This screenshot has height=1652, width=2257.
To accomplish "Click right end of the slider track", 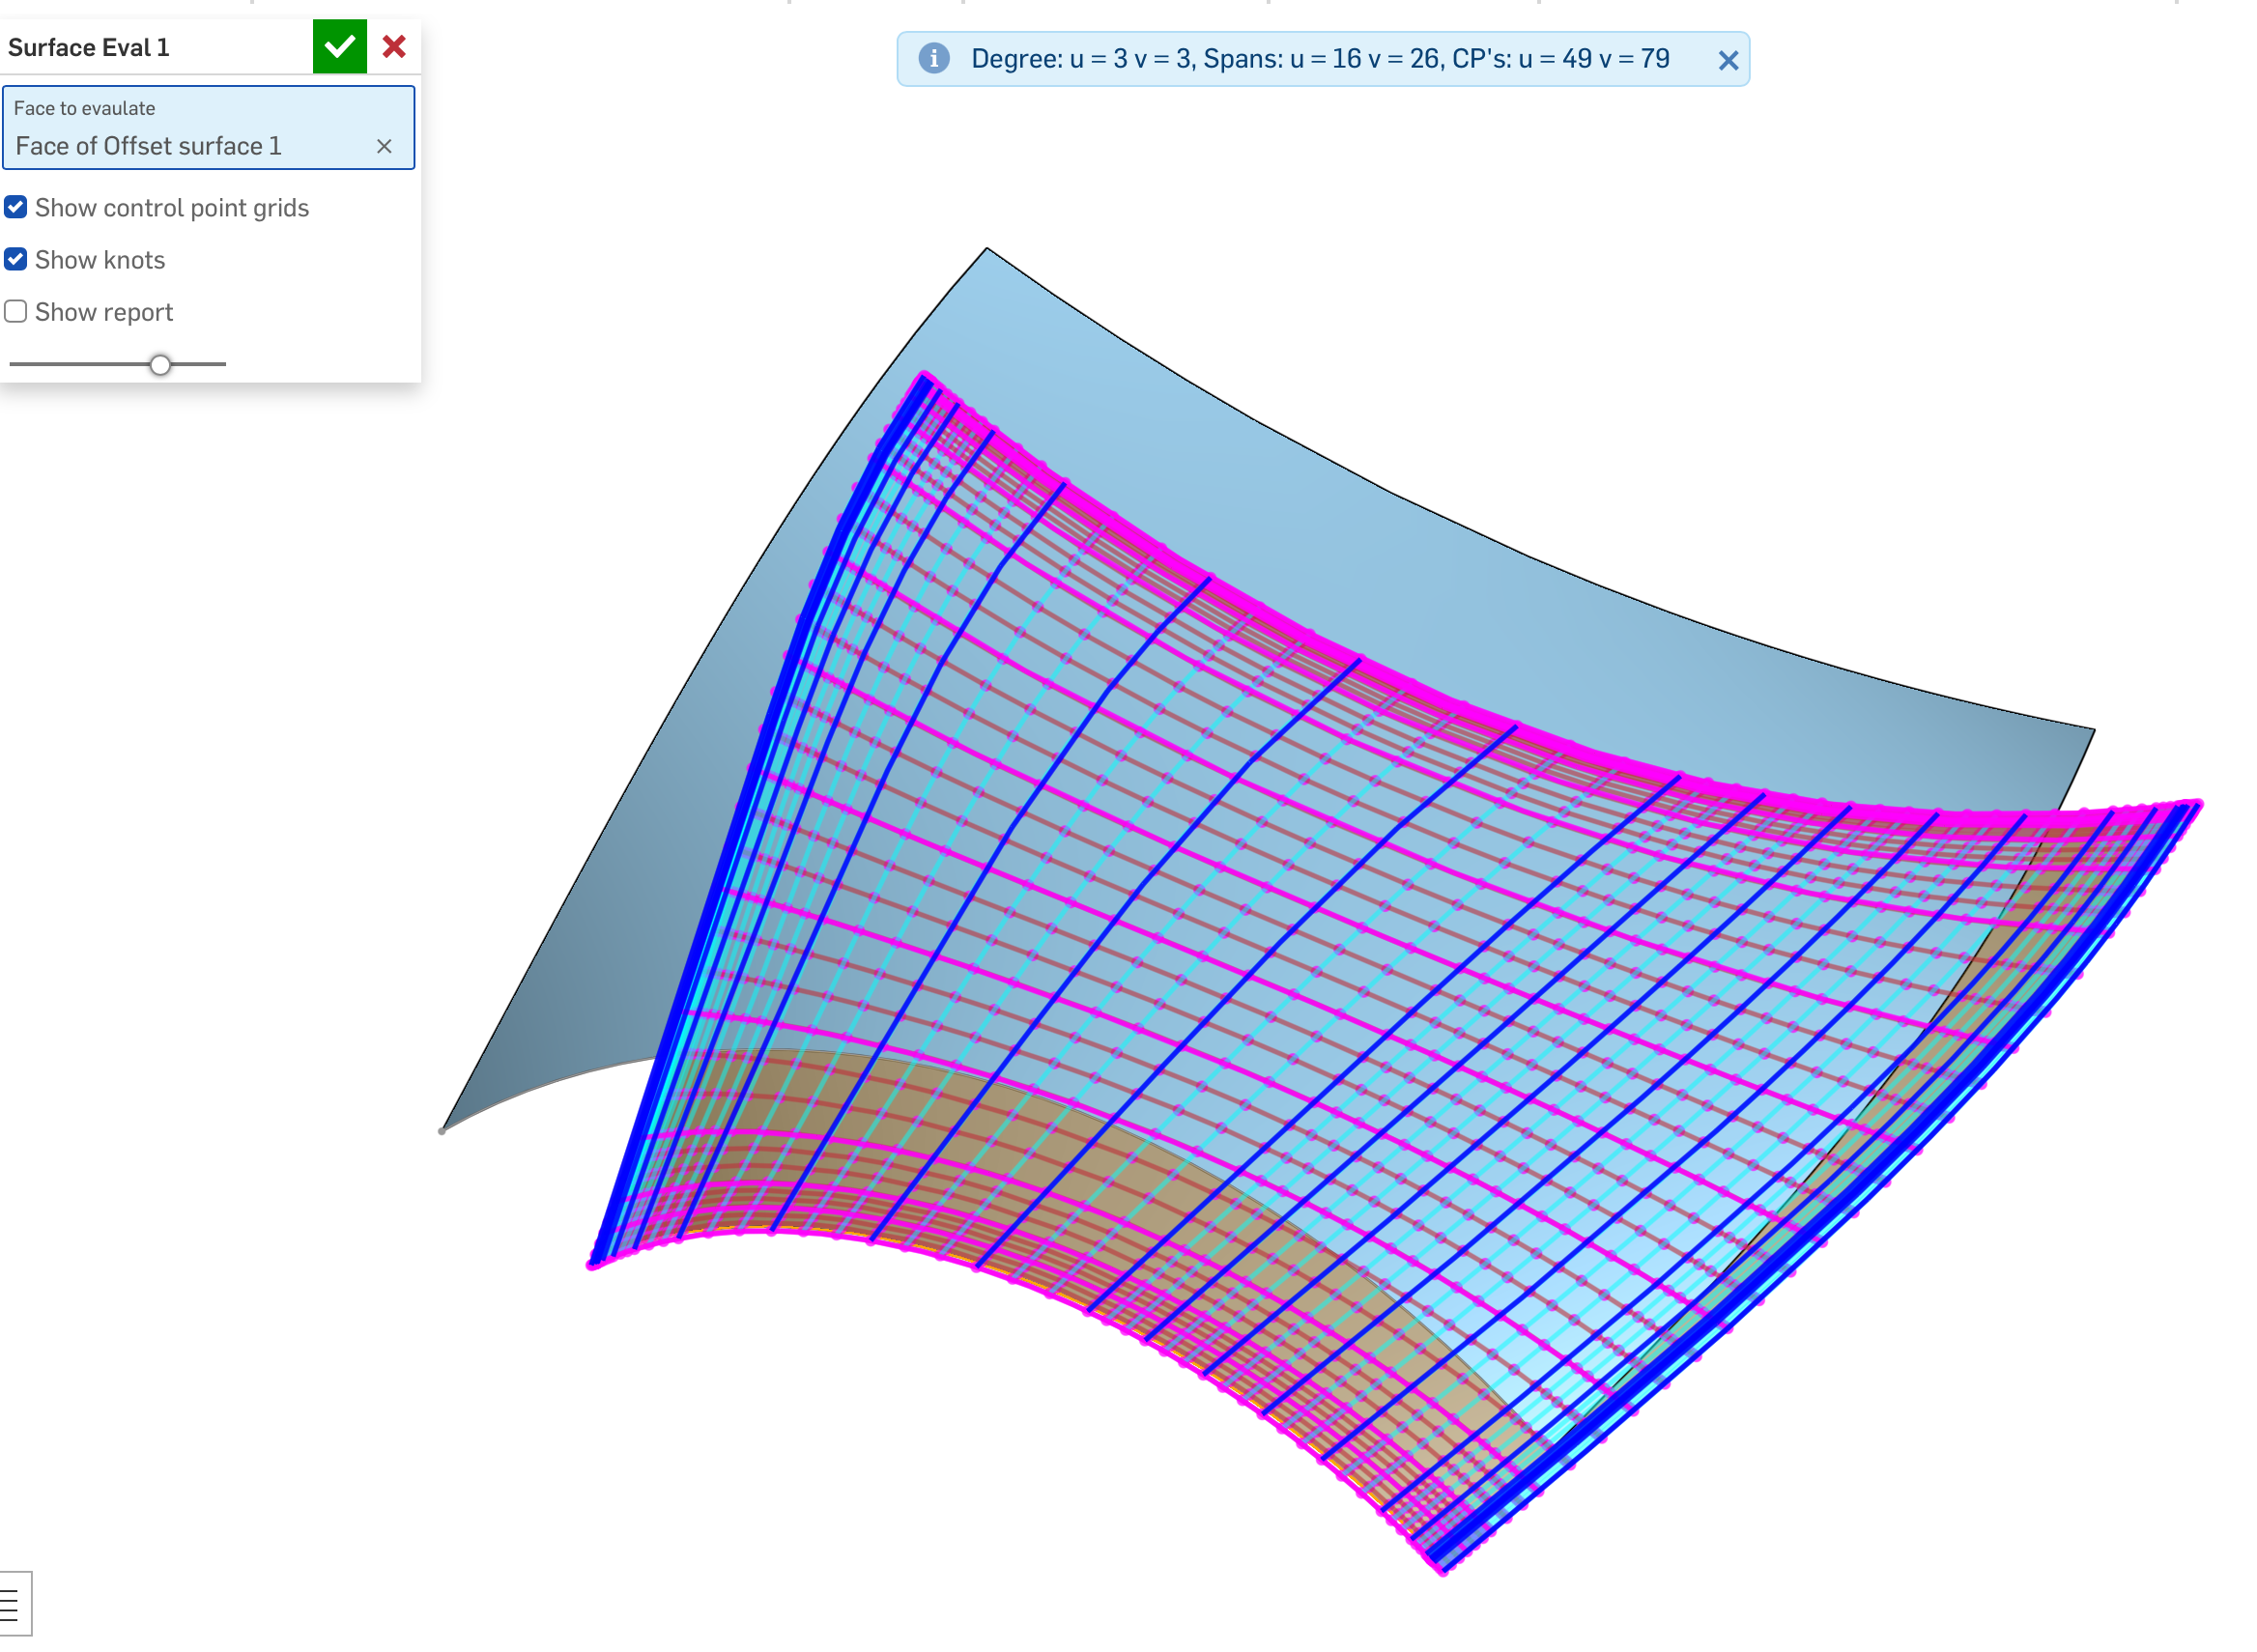I will [x=222, y=364].
